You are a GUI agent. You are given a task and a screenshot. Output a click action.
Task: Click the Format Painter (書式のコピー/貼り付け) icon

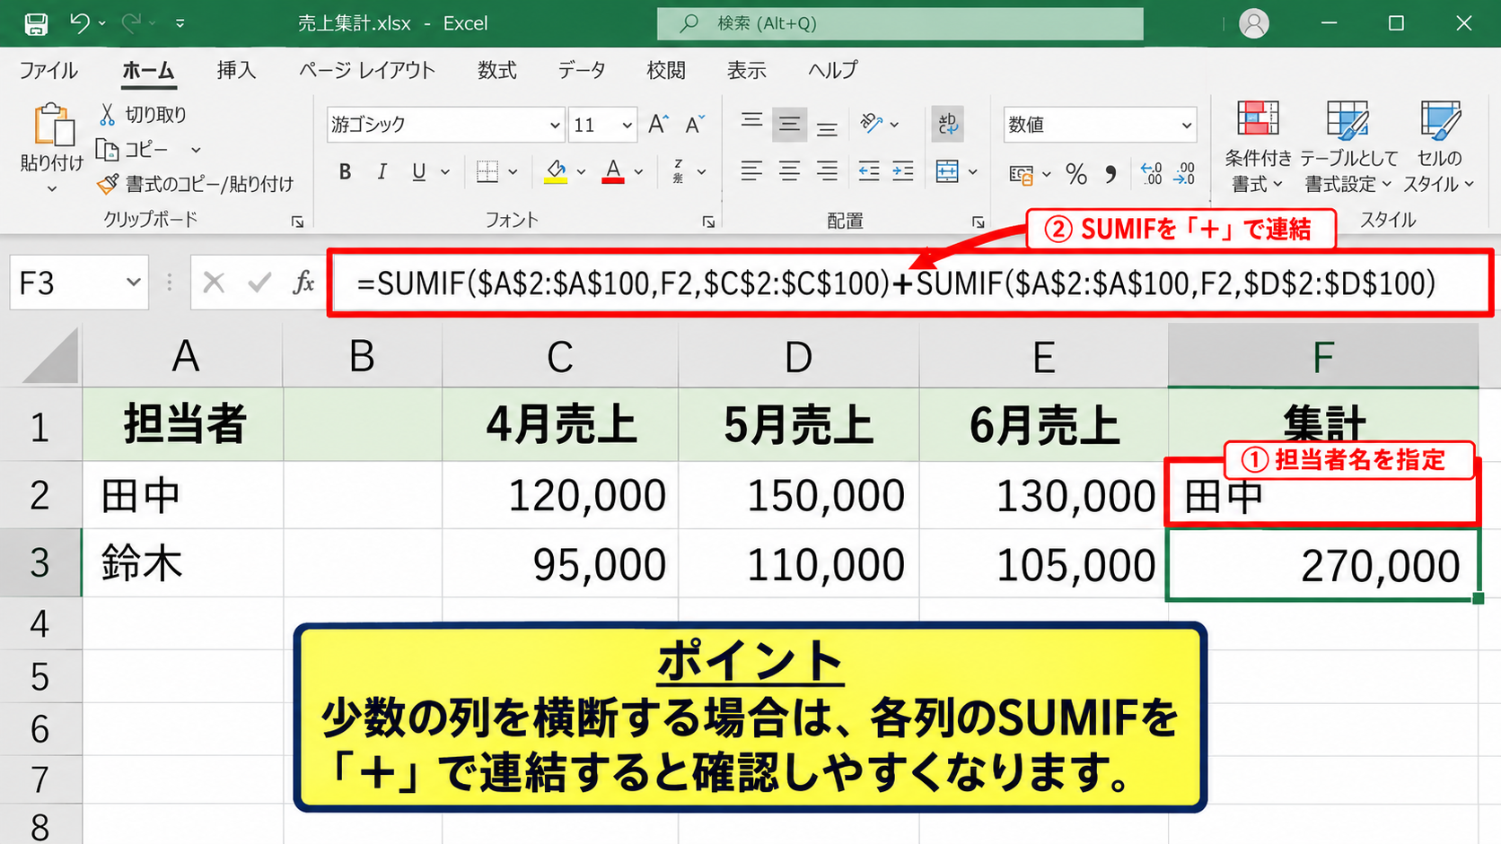pyautogui.click(x=107, y=184)
